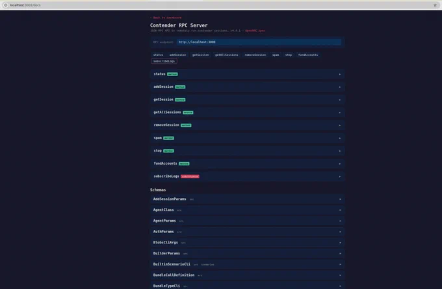Expand the getAllSessions method row arrow
This screenshot has height=289, width=442.
340,113
